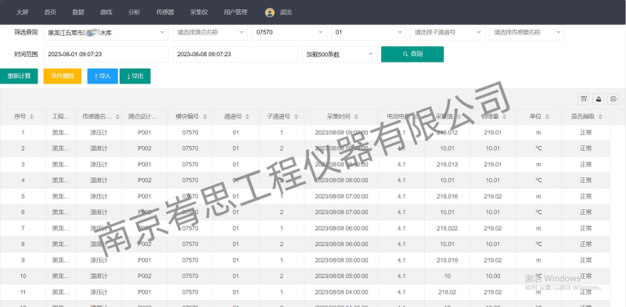
Task: Open the 请选择测点名称 dropdown
Action: 210,32
